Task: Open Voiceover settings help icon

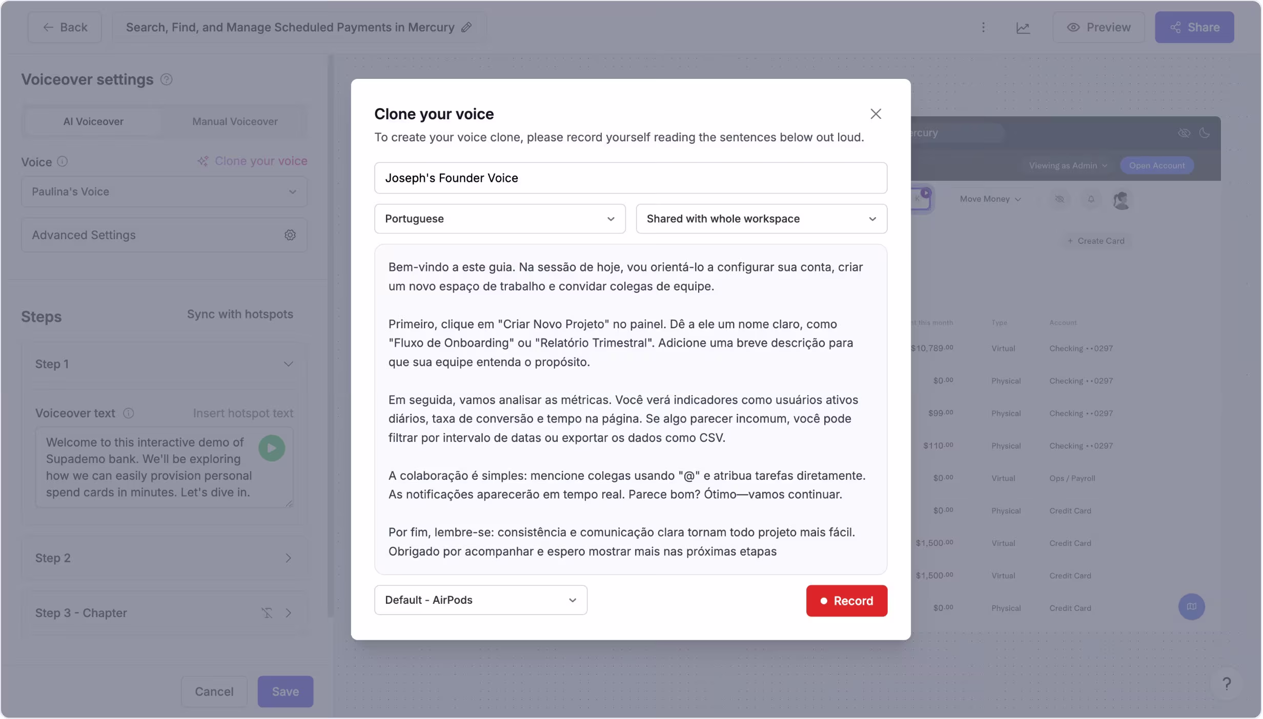Action: 166,80
